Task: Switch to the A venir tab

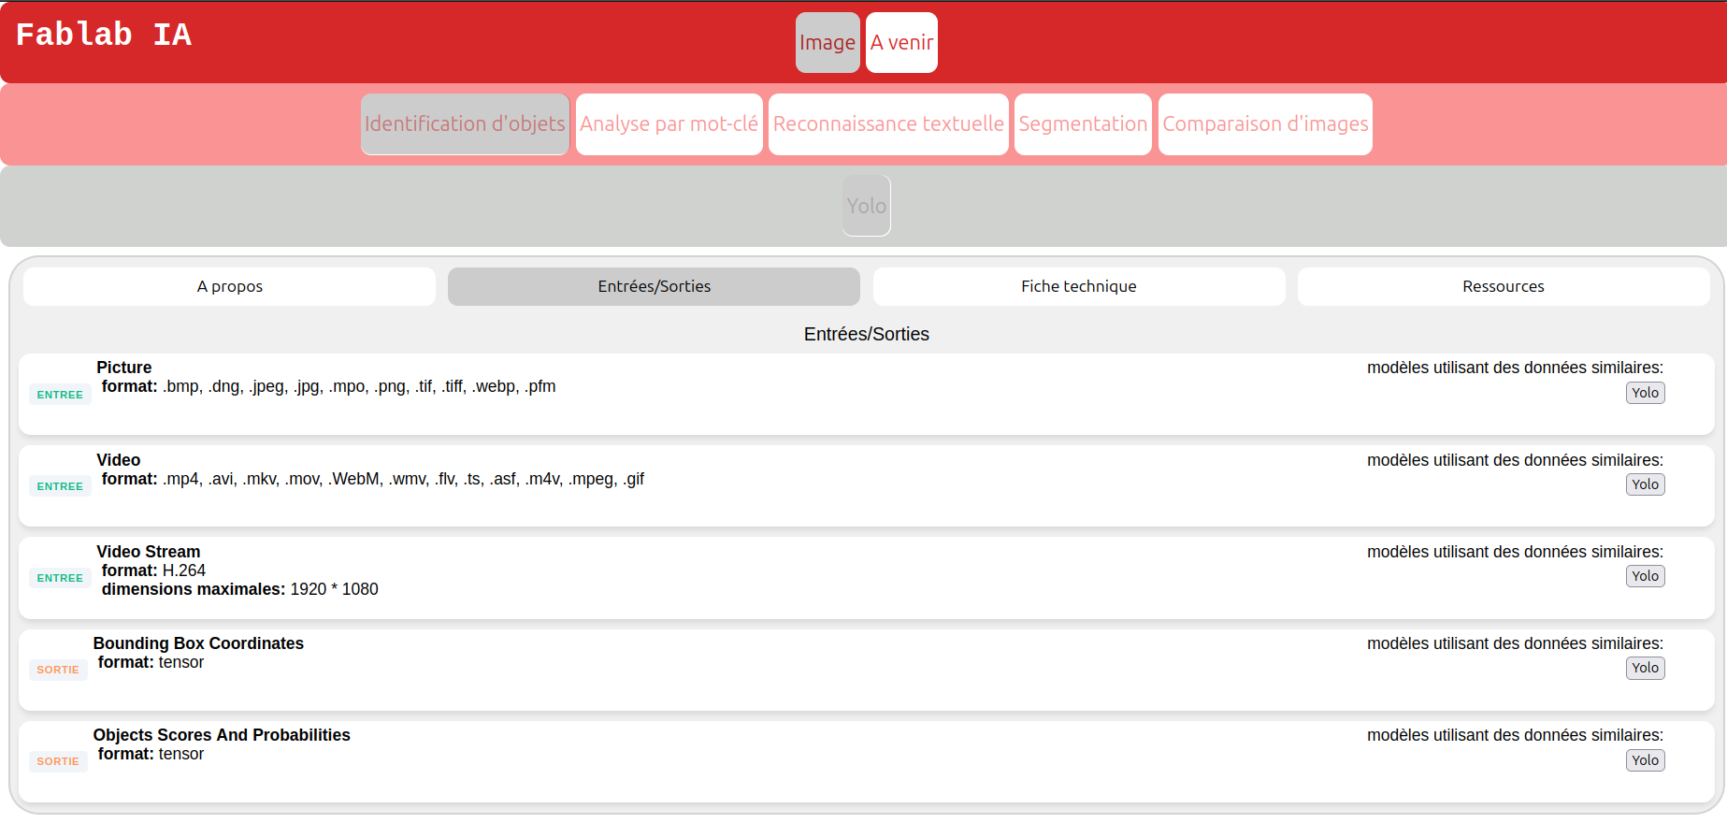Action: (x=901, y=42)
